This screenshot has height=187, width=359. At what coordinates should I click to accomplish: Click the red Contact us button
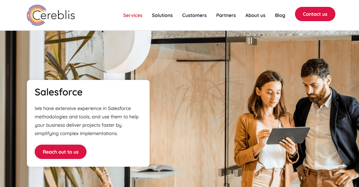[x=315, y=14]
